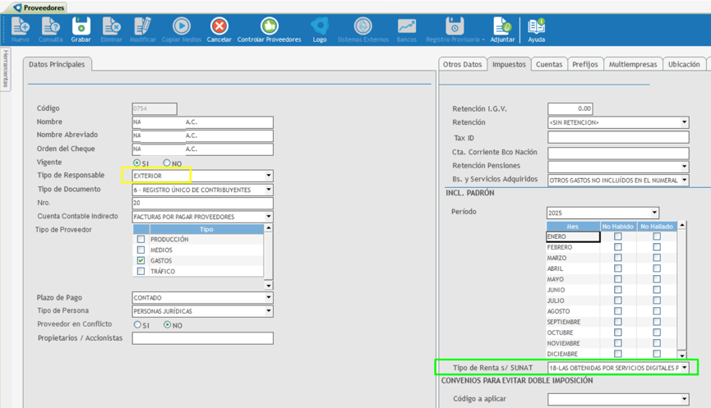Select SI for Proveedor en Conflicto

(x=137, y=325)
